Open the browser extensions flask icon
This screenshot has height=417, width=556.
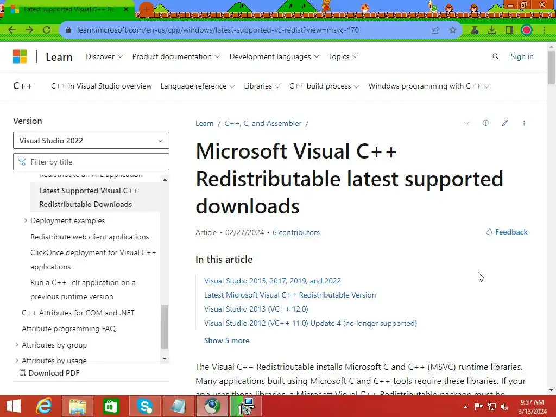pos(475,30)
